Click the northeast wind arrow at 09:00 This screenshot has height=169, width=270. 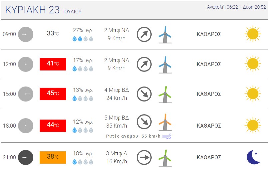point(144,34)
